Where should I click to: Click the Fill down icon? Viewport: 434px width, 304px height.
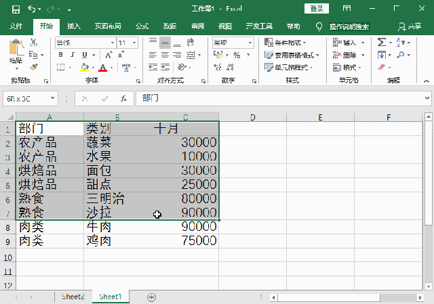[x=381, y=55]
